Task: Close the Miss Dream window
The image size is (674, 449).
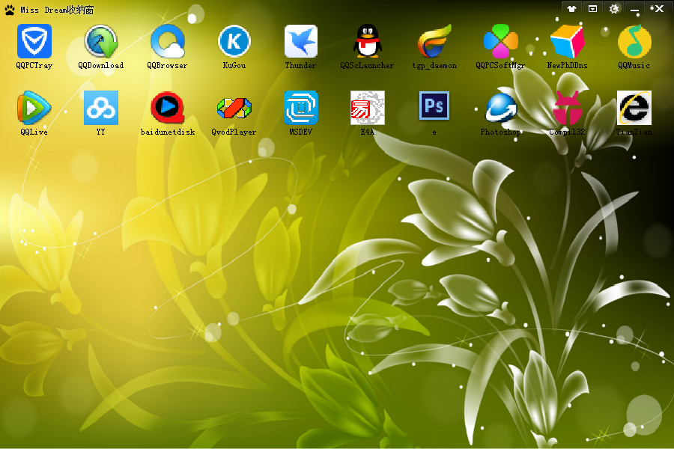Action: click(658, 8)
